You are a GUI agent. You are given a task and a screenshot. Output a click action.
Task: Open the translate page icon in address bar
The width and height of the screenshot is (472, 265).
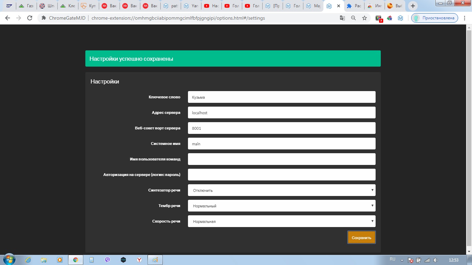pyautogui.click(x=342, y=18)
